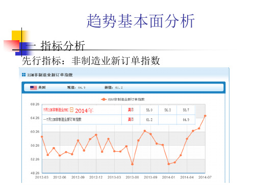This screenshot has height=191, width=255.
Task: Click the 高 importance icon in the PMI row
Action: [131, 110]
